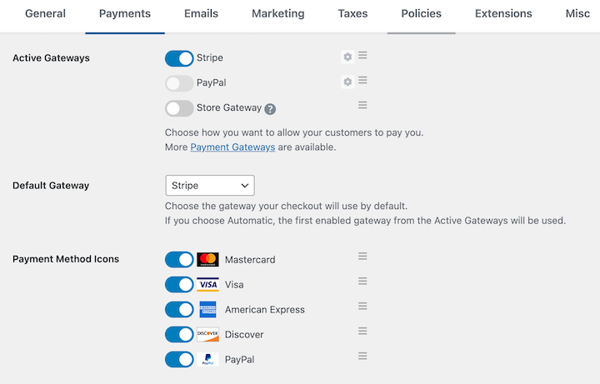The width and height of the screenshot is (600, 384).
Task: Disable the Stripe gateway toggle
Action: tap(179, 58)
